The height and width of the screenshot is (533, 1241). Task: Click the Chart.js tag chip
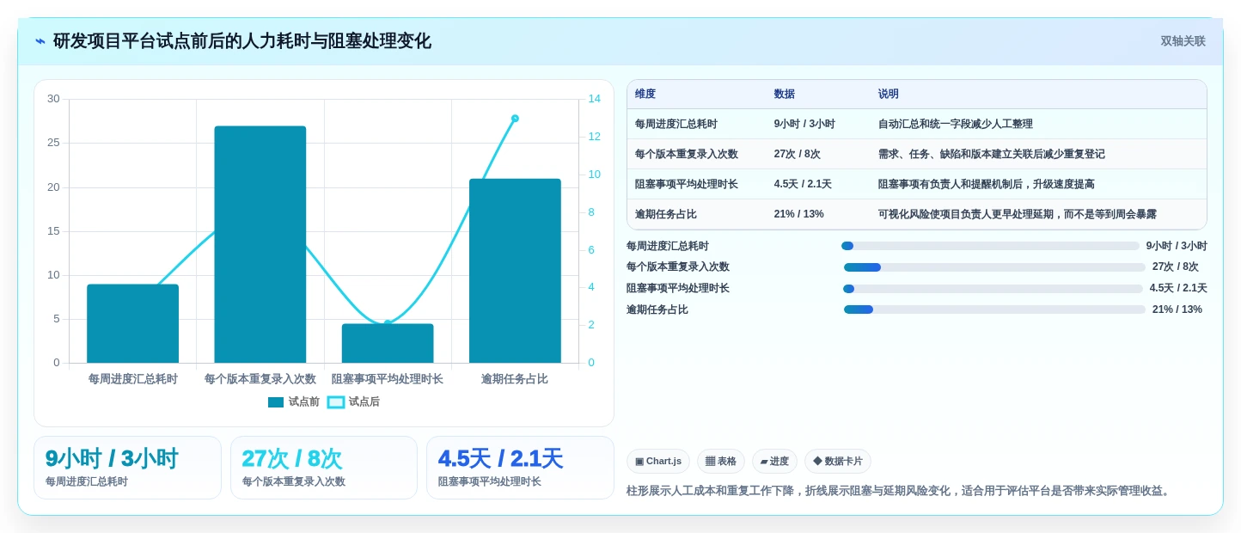(658, 461)
